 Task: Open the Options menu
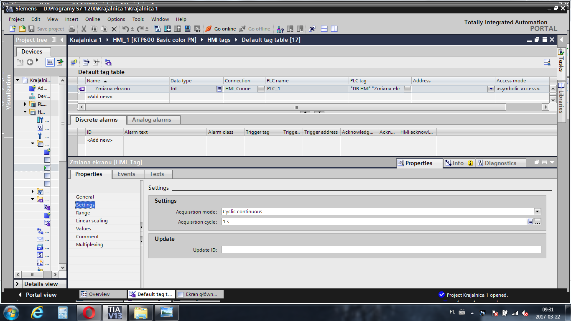[x=116, y=19]
